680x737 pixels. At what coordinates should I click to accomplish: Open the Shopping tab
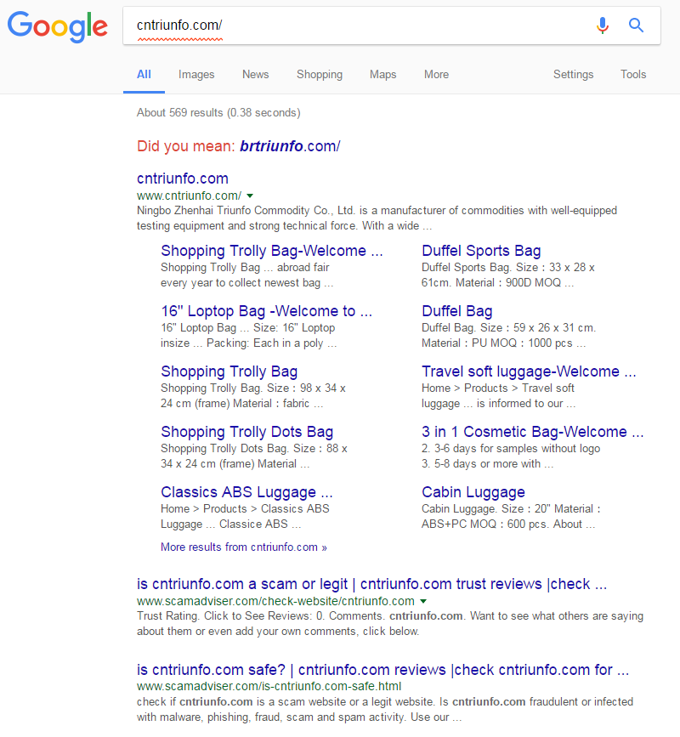[x=320, y=74]
